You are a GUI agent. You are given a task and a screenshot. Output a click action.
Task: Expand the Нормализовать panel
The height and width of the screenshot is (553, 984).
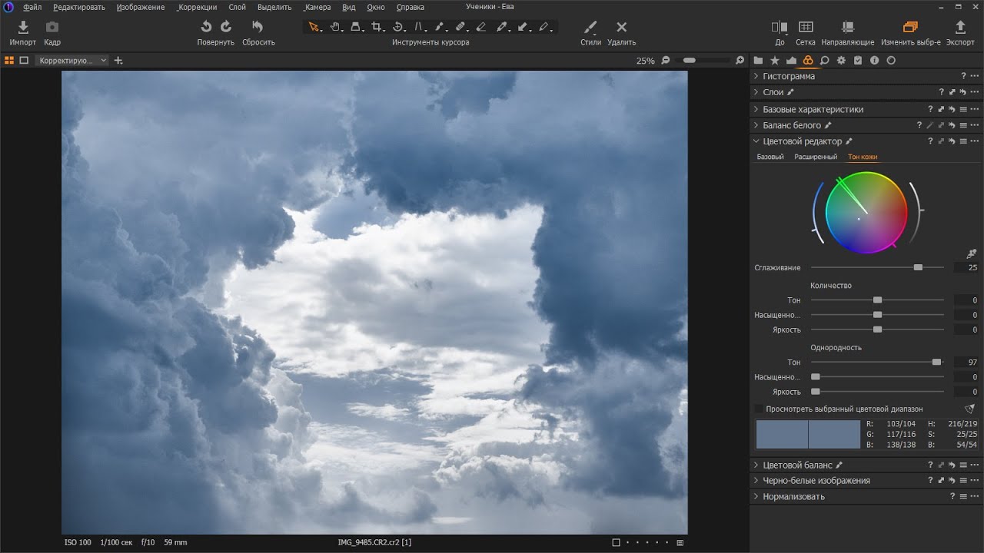[756, 497]
